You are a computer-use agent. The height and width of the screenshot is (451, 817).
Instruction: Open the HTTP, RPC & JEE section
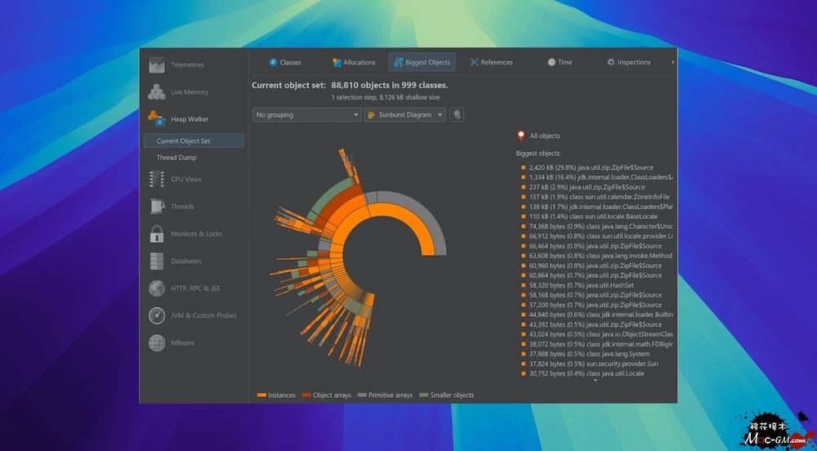pyautogui.click(x=194, y=288)
